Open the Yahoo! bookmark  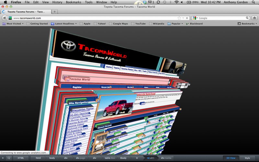(100, 24)
